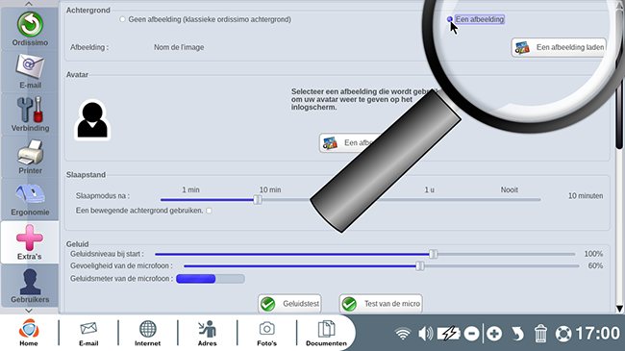This screenshot has height=351, width=625.
Task: Open the Documenten tab in taskbar
Action: pos(326,333)
